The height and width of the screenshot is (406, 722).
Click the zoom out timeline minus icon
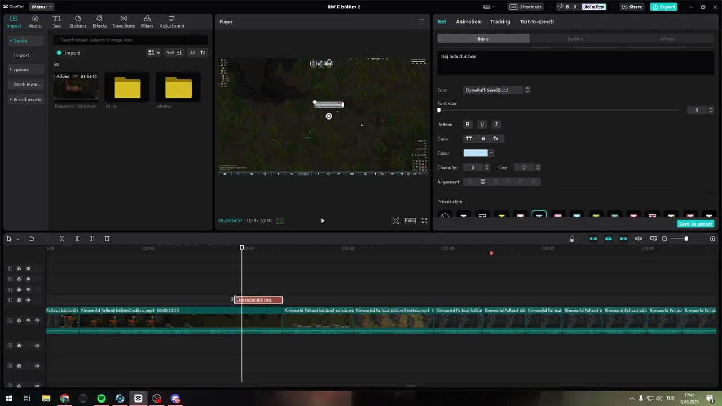(664, 239)
